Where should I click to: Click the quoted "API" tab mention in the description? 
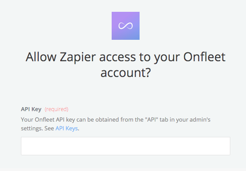[151, 119]
